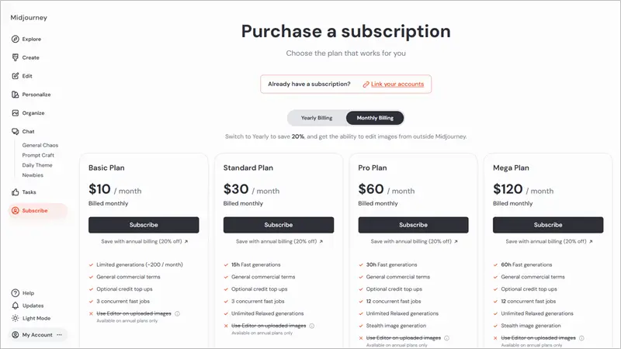621x349 pixels.
Task: Click the Updates bell icon
Action: [x=16, y=306]
